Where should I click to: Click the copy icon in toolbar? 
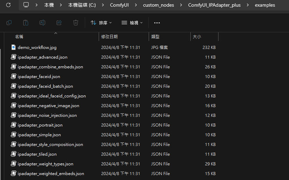(x=9, y=23)
